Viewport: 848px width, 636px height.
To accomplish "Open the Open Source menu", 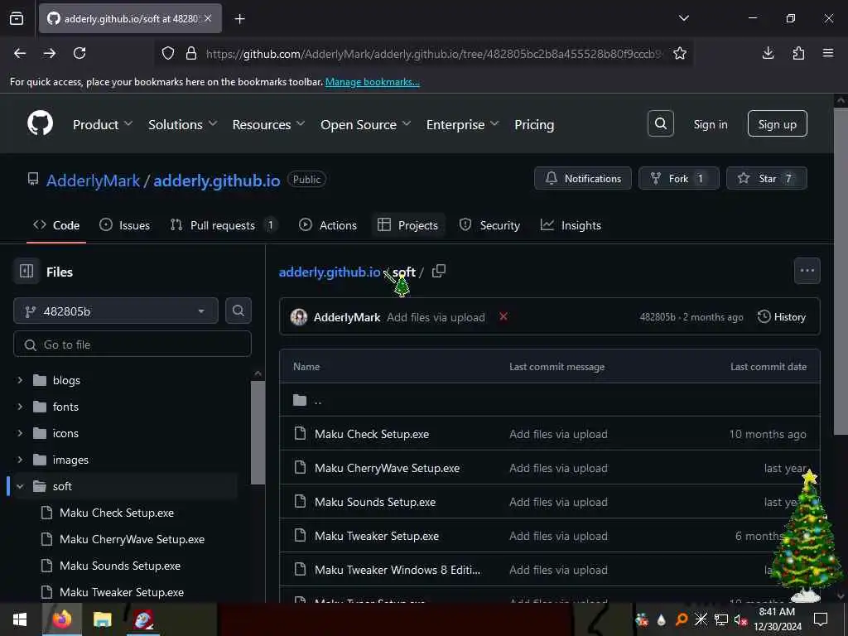I will click(x=365, y=124).
